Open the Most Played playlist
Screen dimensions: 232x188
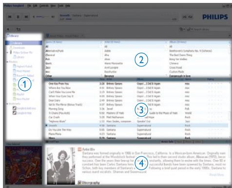coord(21,71)
